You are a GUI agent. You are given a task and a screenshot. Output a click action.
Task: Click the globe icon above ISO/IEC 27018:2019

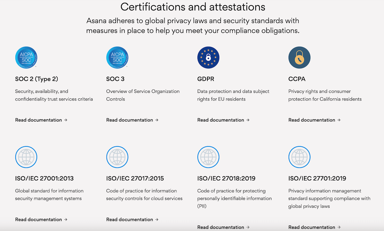pos(208,157)
